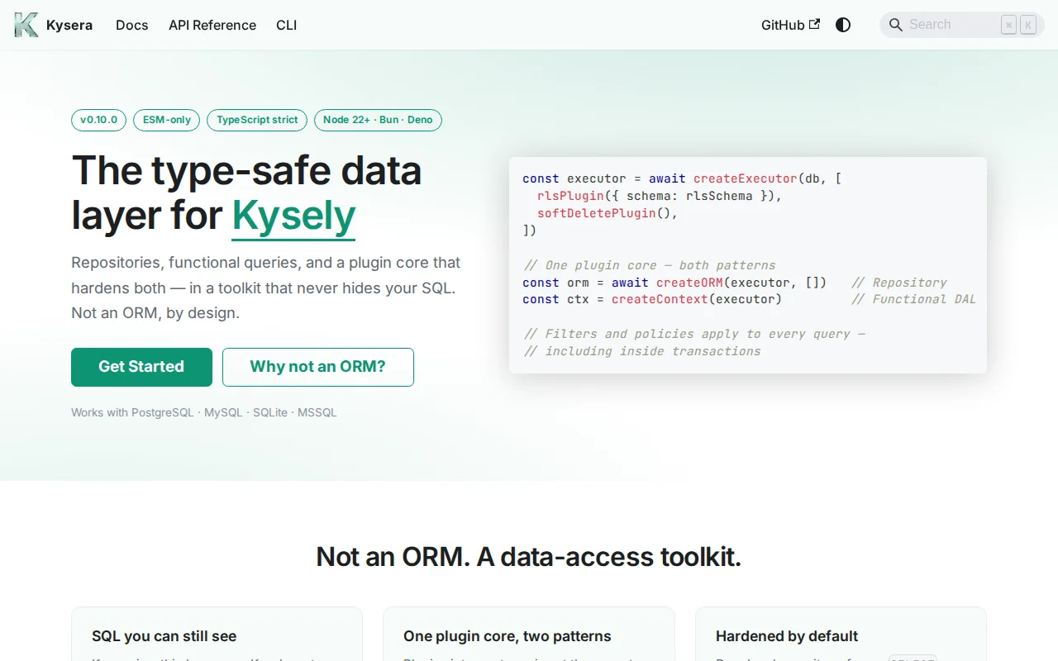Open the CLI navigation item
This screenshot has height=661, width=1058.
[x=287, y=25]
